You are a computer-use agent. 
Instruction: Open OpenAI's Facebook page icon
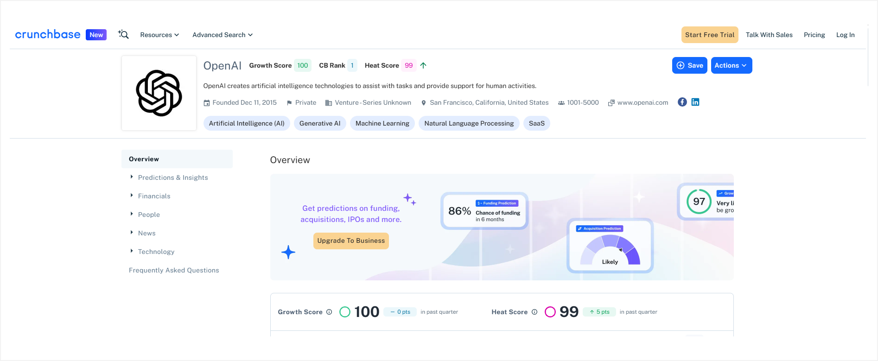(x=682, y=102)
